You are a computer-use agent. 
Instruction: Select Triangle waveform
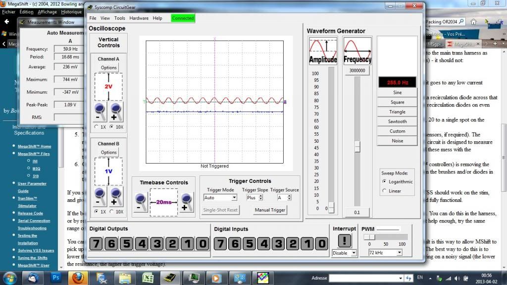point(398,112)
